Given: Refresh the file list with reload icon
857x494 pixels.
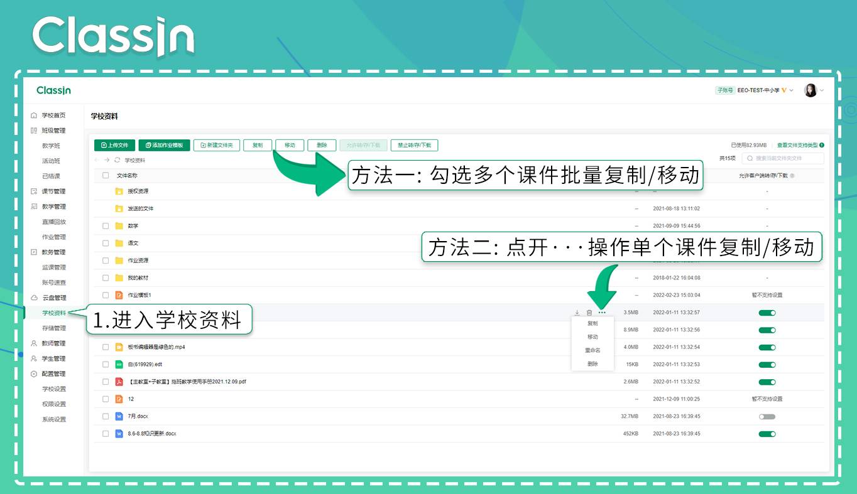Looking at the screenshot, I should click(117, 160).
